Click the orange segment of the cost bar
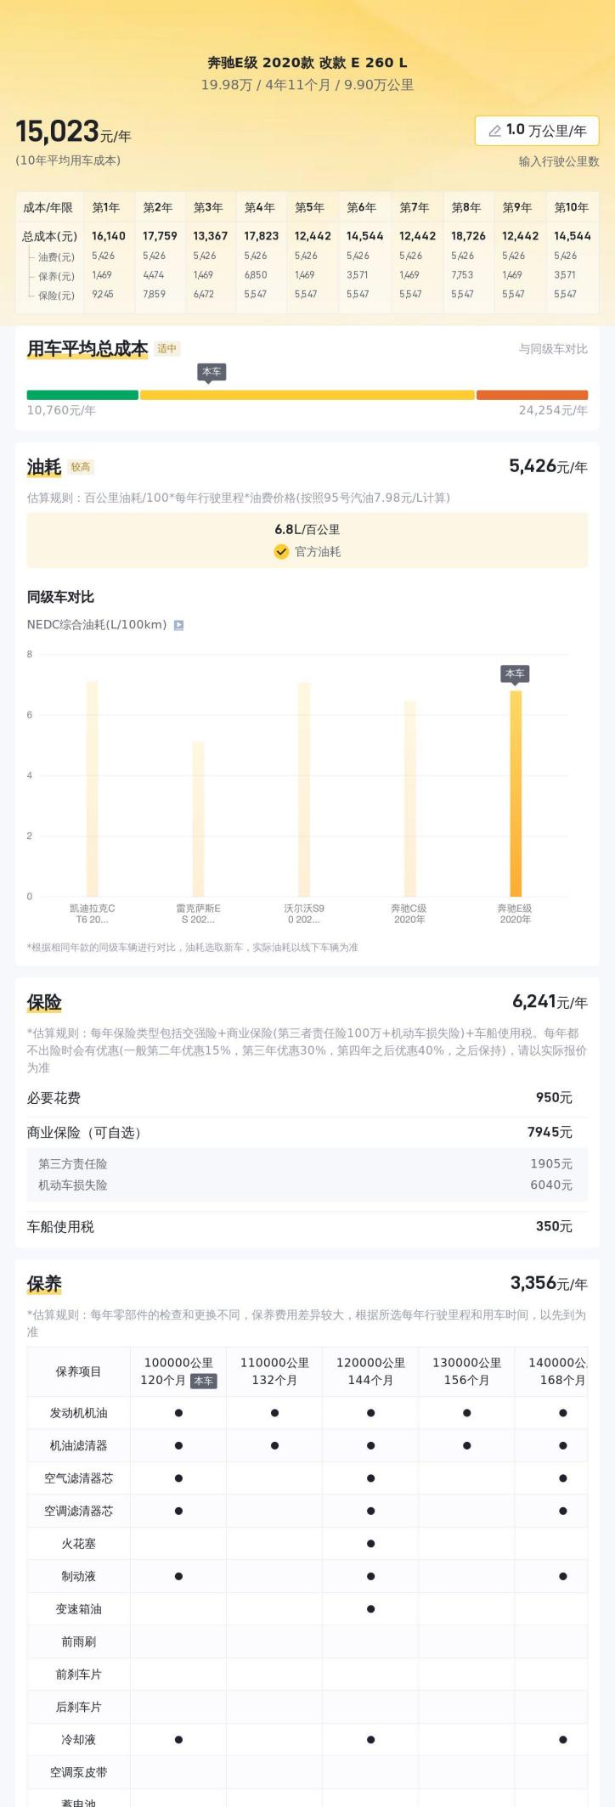The width and height of the screenshot is (615, 1807). coord(532,395)
